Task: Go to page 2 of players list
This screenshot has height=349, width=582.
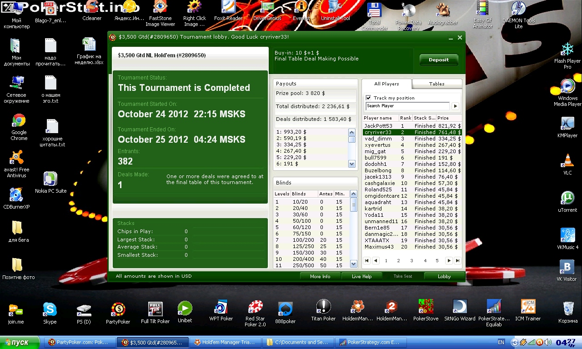Action: (x=398, y=261)
